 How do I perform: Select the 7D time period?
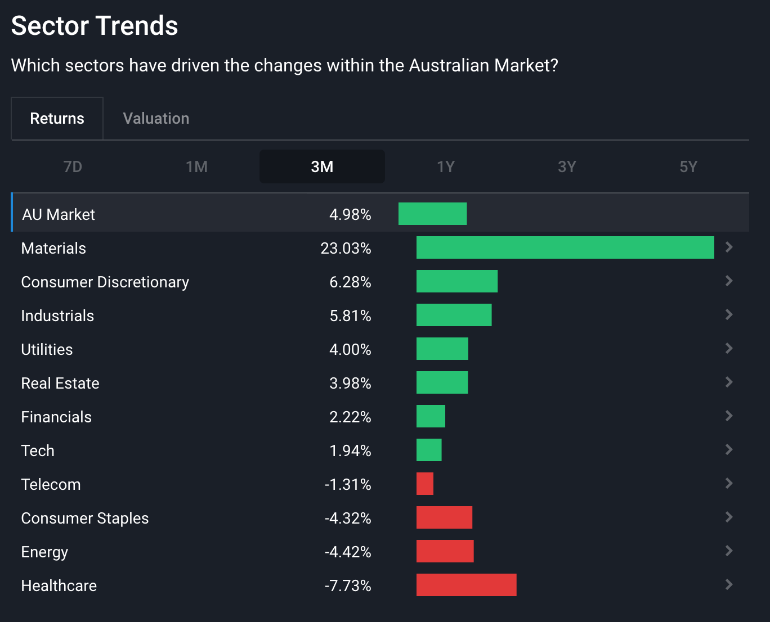[73, 167]
